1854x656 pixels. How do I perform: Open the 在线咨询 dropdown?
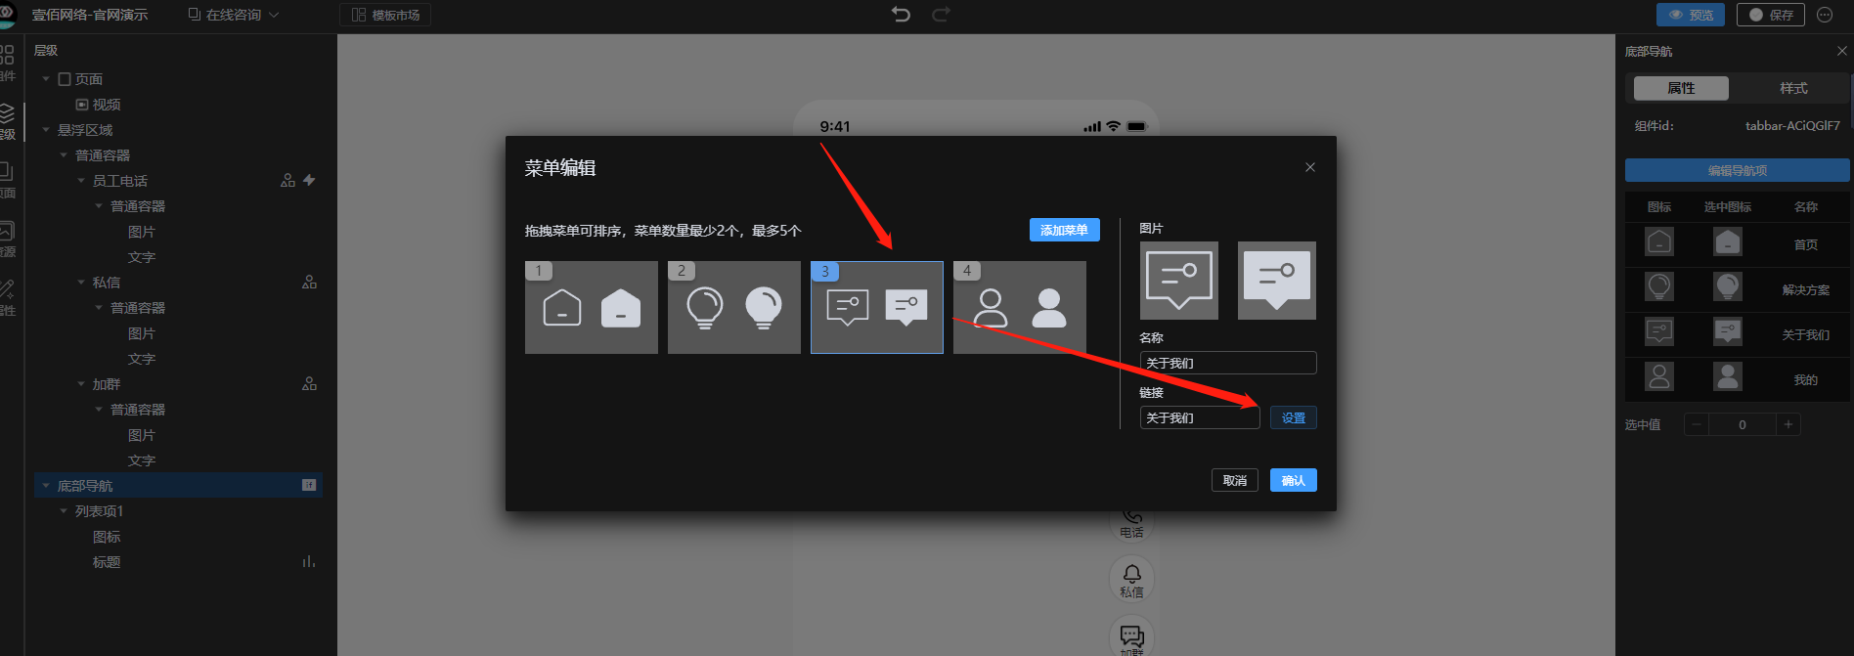pyautogui.click(x=234, y=15)
